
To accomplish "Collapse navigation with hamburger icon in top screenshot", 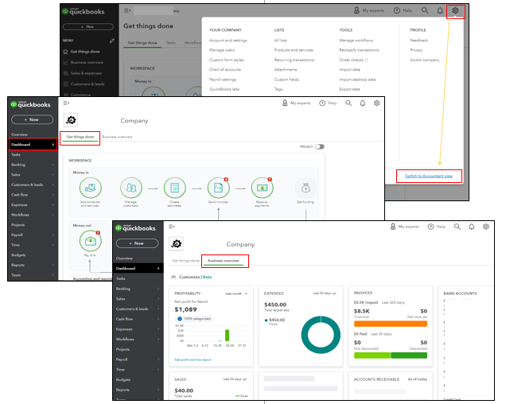I will click(127, 10).
